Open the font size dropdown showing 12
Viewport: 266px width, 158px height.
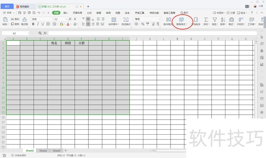point(66,19)
